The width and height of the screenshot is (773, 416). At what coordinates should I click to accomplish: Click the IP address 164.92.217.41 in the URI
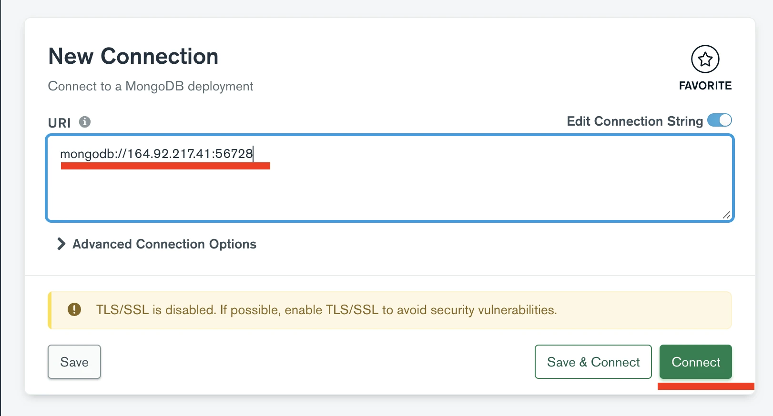169,154
